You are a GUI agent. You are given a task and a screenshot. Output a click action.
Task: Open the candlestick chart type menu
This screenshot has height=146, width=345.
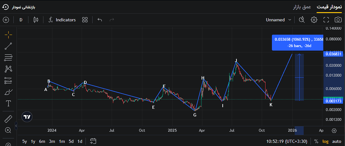coord(36,20)
